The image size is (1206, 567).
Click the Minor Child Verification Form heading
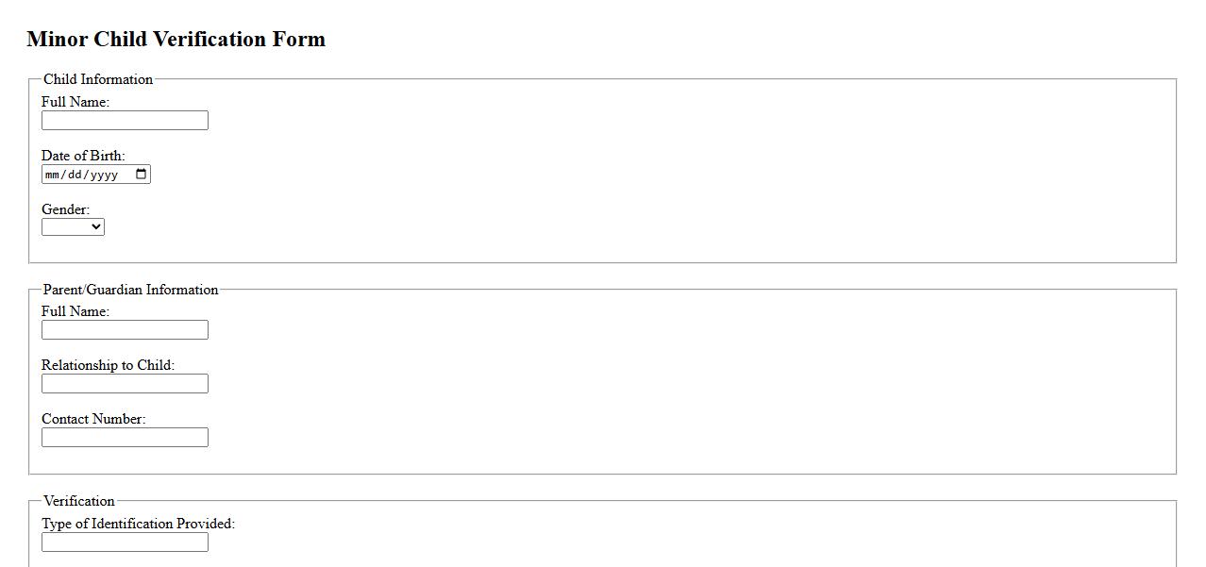pos(176,40)
